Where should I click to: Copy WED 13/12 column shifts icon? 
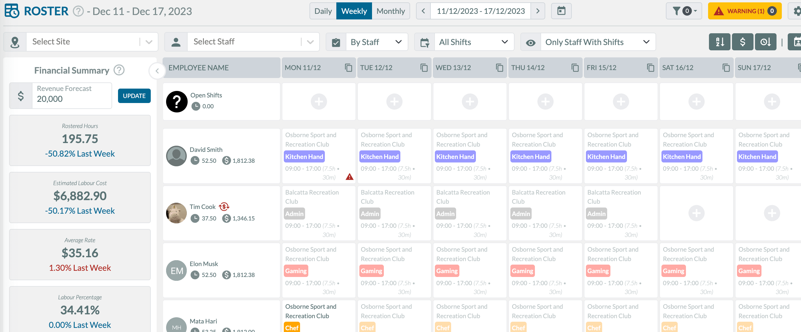point(499,68)
